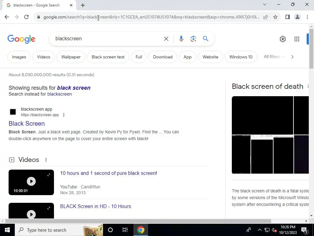Select the Download filter chip
314x236 pixels.
point(163,57)
